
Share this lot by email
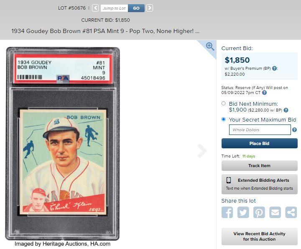(x=275, y=212)
